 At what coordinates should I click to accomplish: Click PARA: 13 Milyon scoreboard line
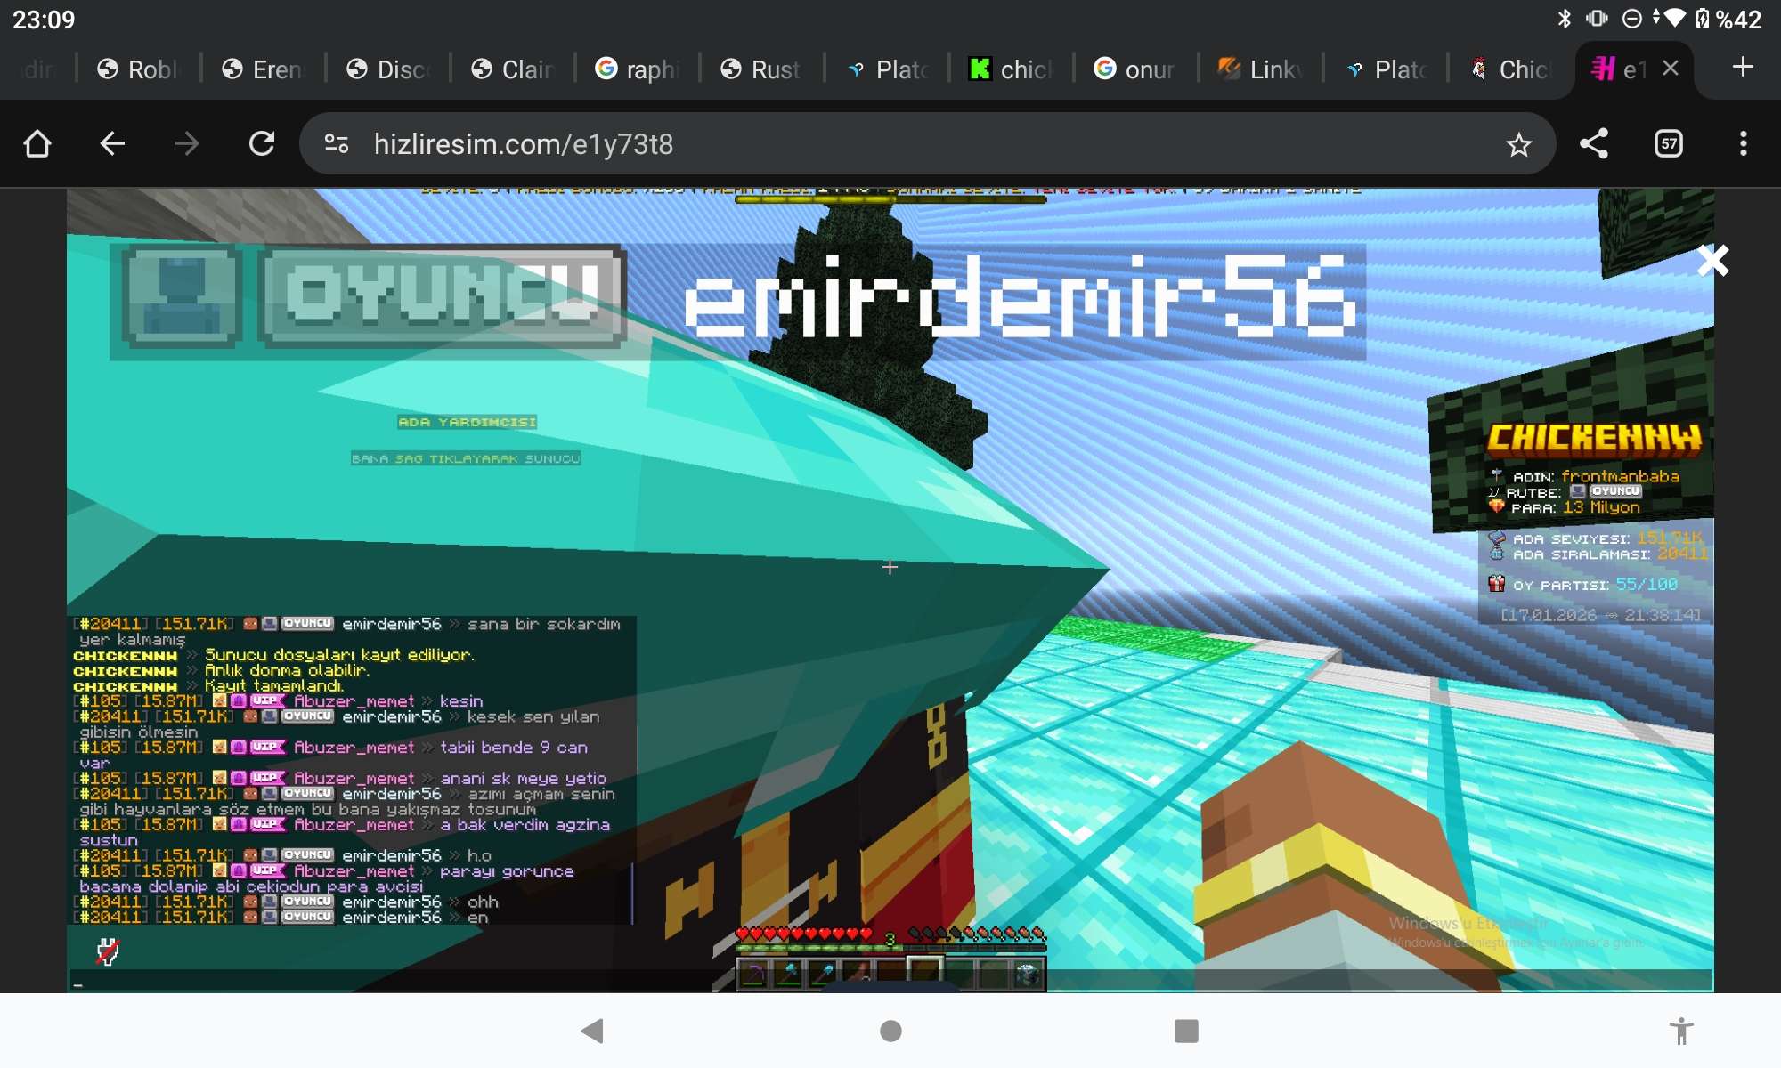pyautogui.click(x=1565, y=507)
